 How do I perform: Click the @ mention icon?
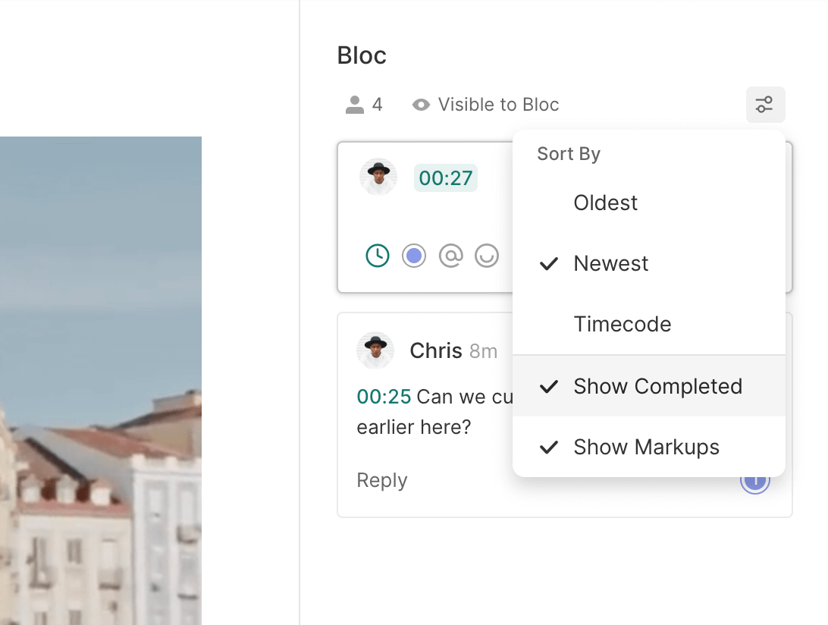[450, 256]
